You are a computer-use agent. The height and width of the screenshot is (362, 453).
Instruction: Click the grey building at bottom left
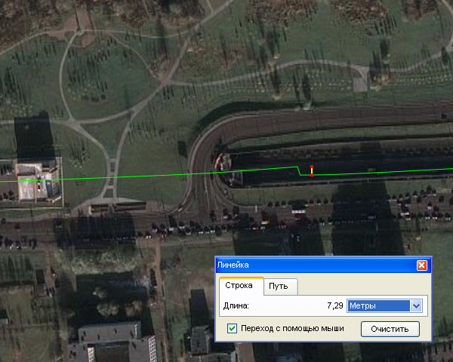click(x=112, y=345)
